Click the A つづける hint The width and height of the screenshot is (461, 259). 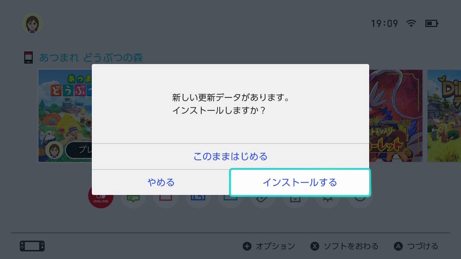416,246
